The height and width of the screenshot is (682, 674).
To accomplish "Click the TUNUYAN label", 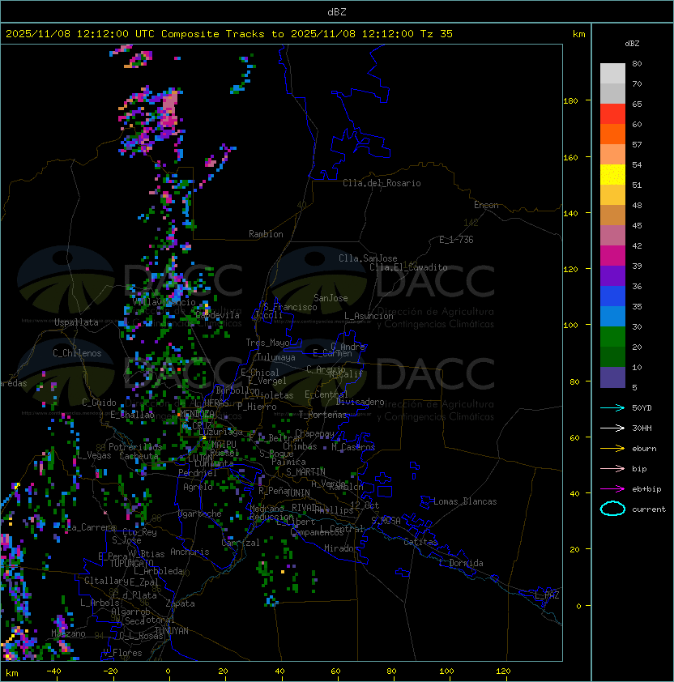I will click(x=172, y=631).
